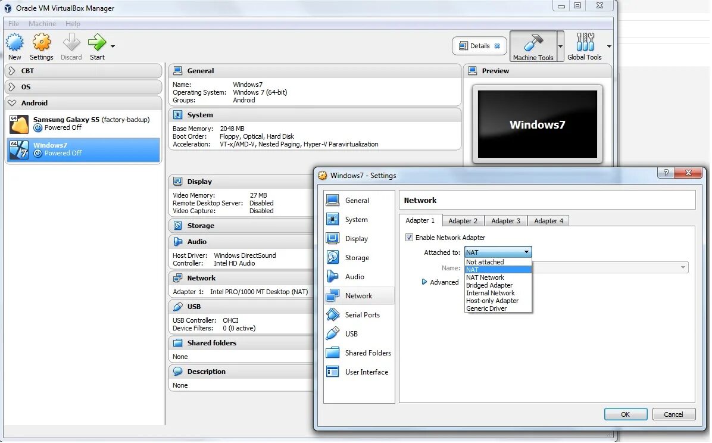
Task: Click Audio section speaker icon in details
Action: click(178, 242)
